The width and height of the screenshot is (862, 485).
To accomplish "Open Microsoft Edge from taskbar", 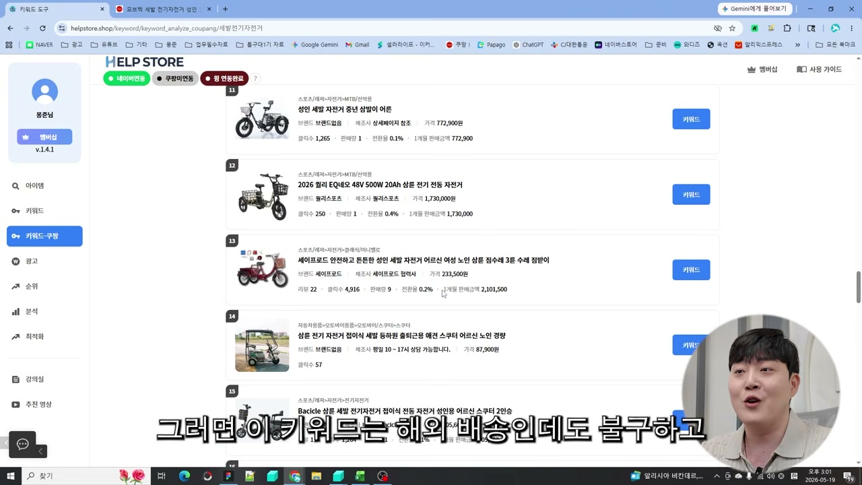I will [x=184, y=476].
